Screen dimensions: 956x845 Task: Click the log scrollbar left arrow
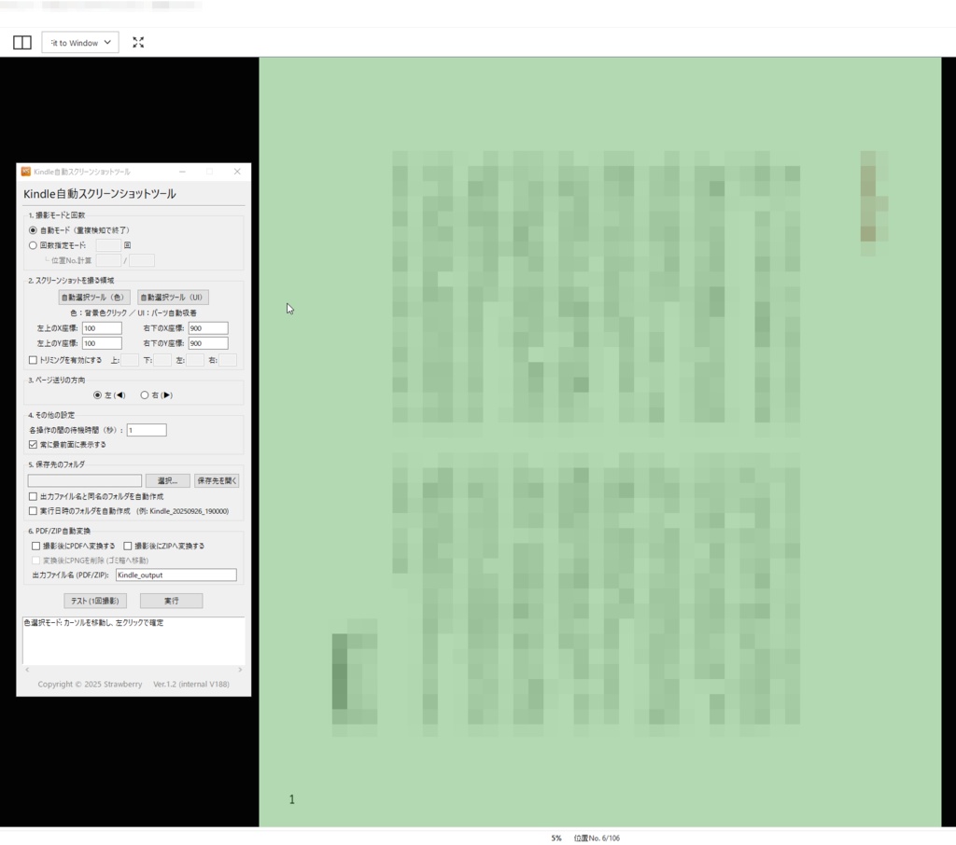(27, 670)
